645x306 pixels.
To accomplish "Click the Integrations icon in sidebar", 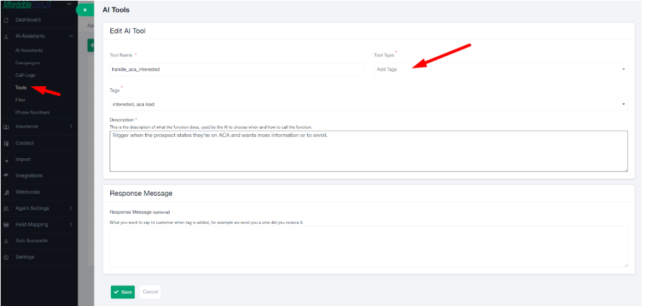I will pos(6,176).
